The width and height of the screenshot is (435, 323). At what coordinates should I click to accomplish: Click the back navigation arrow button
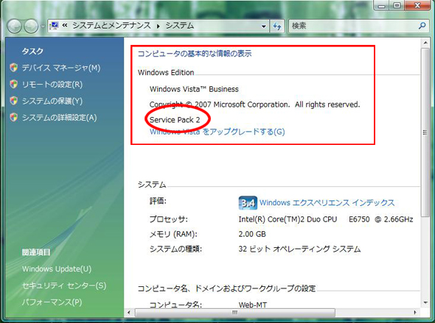point(15,26)
